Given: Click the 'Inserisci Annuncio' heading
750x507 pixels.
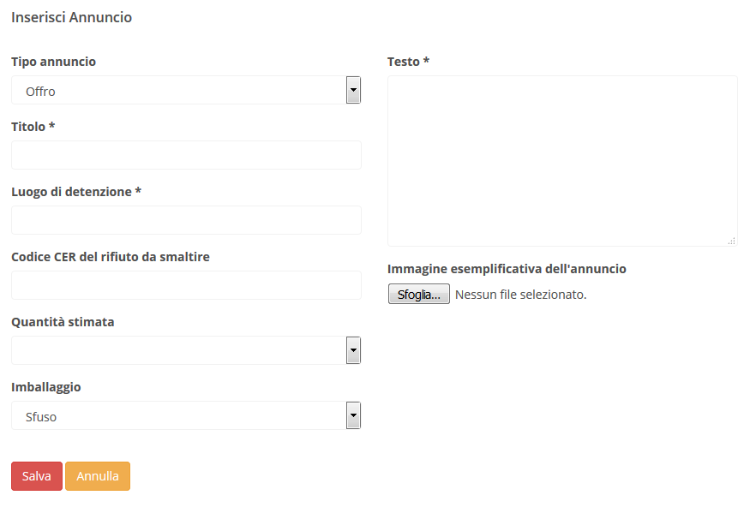Looking at the screenshot, I should click(x=71, y=17).
